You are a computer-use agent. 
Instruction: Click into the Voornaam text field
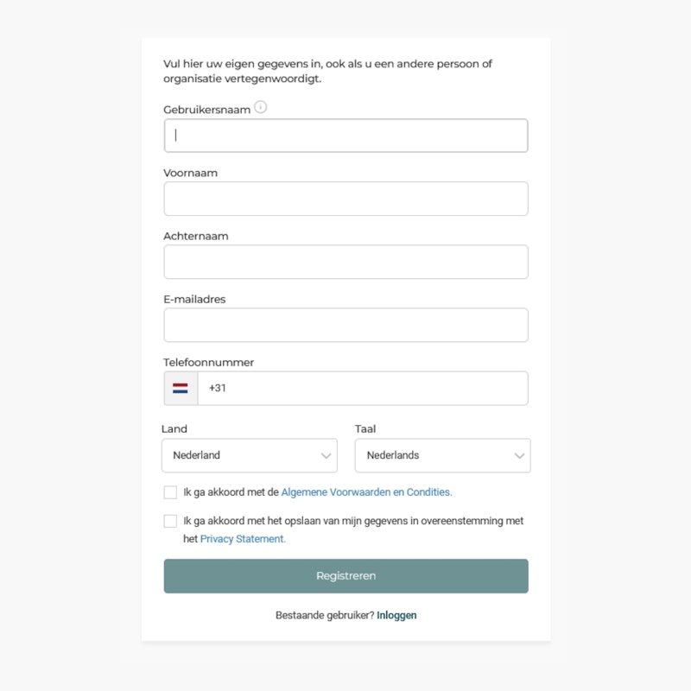point(346,199)
